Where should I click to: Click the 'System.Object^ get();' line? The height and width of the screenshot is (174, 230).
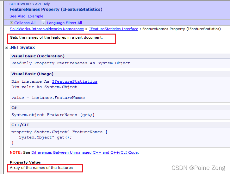45,138
